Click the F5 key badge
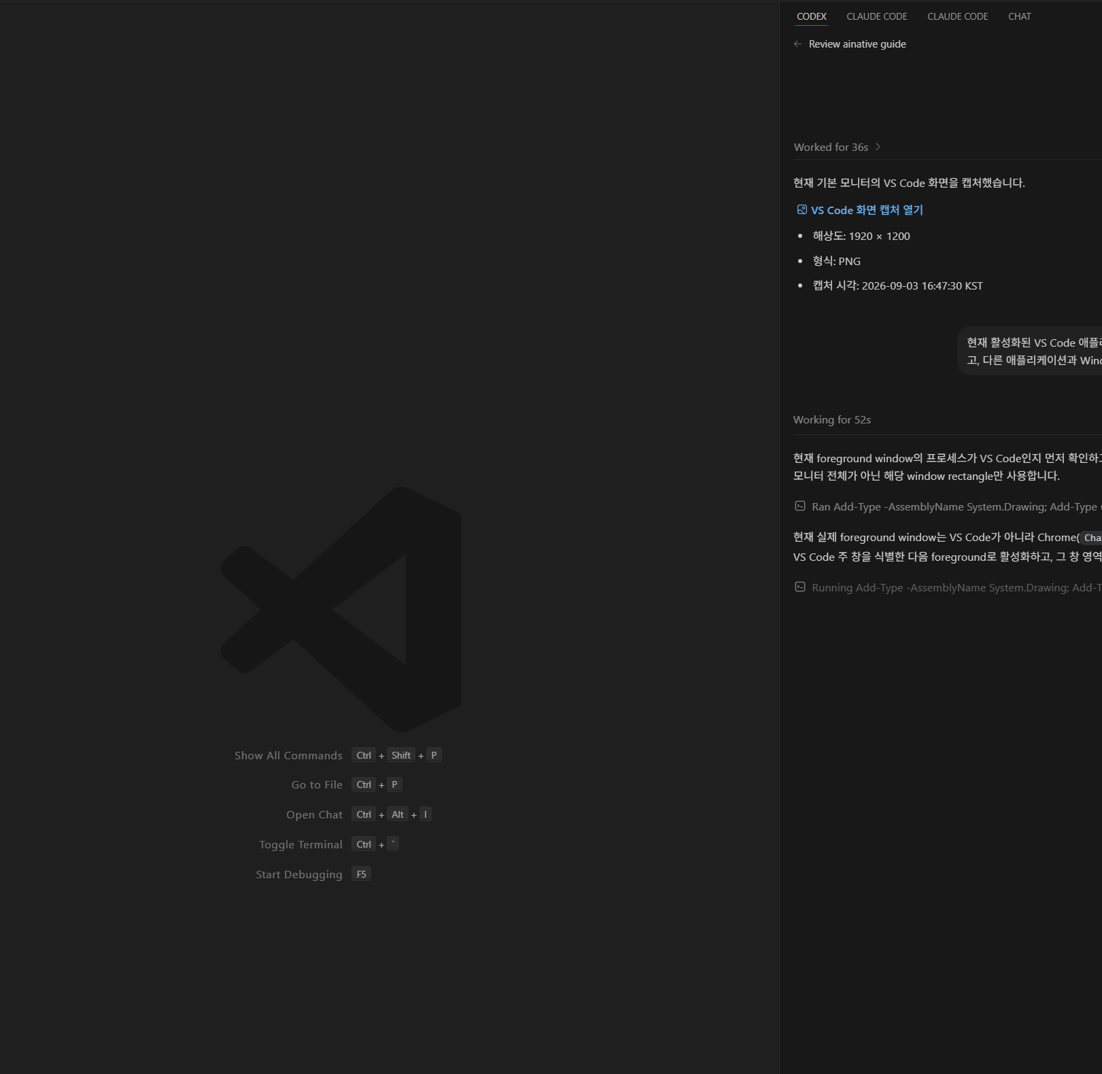The height and width of the screenshot is (1074, 1102). 362,874
